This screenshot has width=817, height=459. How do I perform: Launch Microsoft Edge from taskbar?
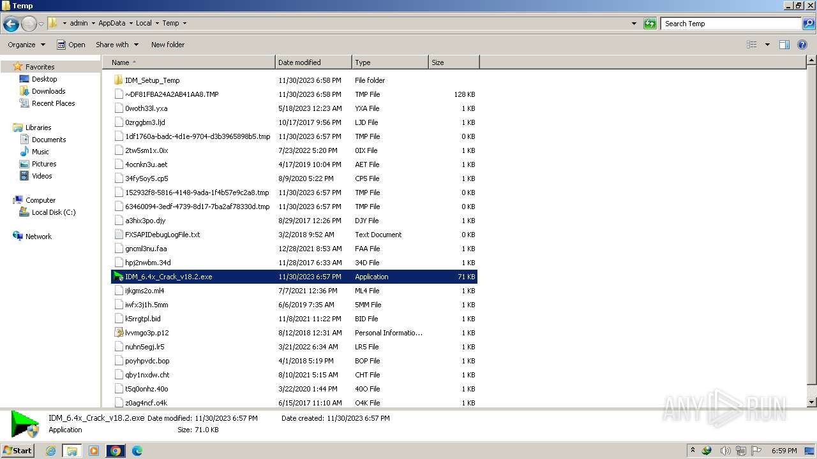pyautogui.click(x=137, y=451)
